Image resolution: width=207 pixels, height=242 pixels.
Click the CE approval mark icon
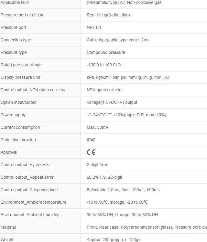(x=91, y=152)
